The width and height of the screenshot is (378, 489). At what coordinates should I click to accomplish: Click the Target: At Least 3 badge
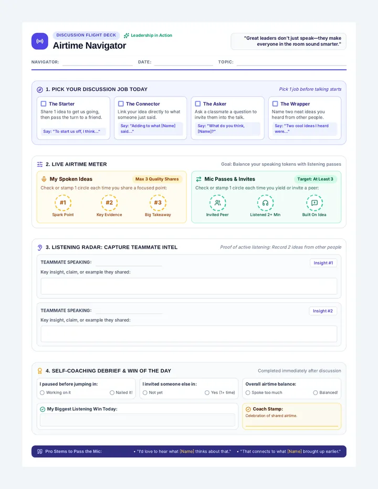(x=315, y=179)
